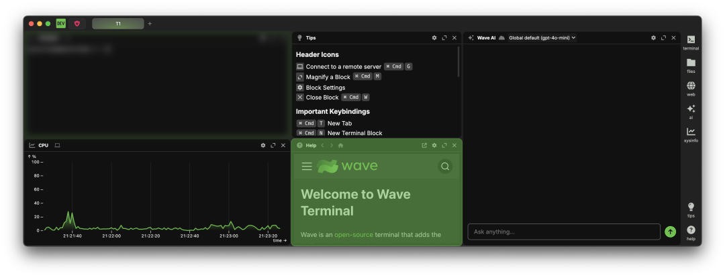Screen dimensions: 725x277
Task: Open the workspace switcher shield icon
Action: point(77,23)
